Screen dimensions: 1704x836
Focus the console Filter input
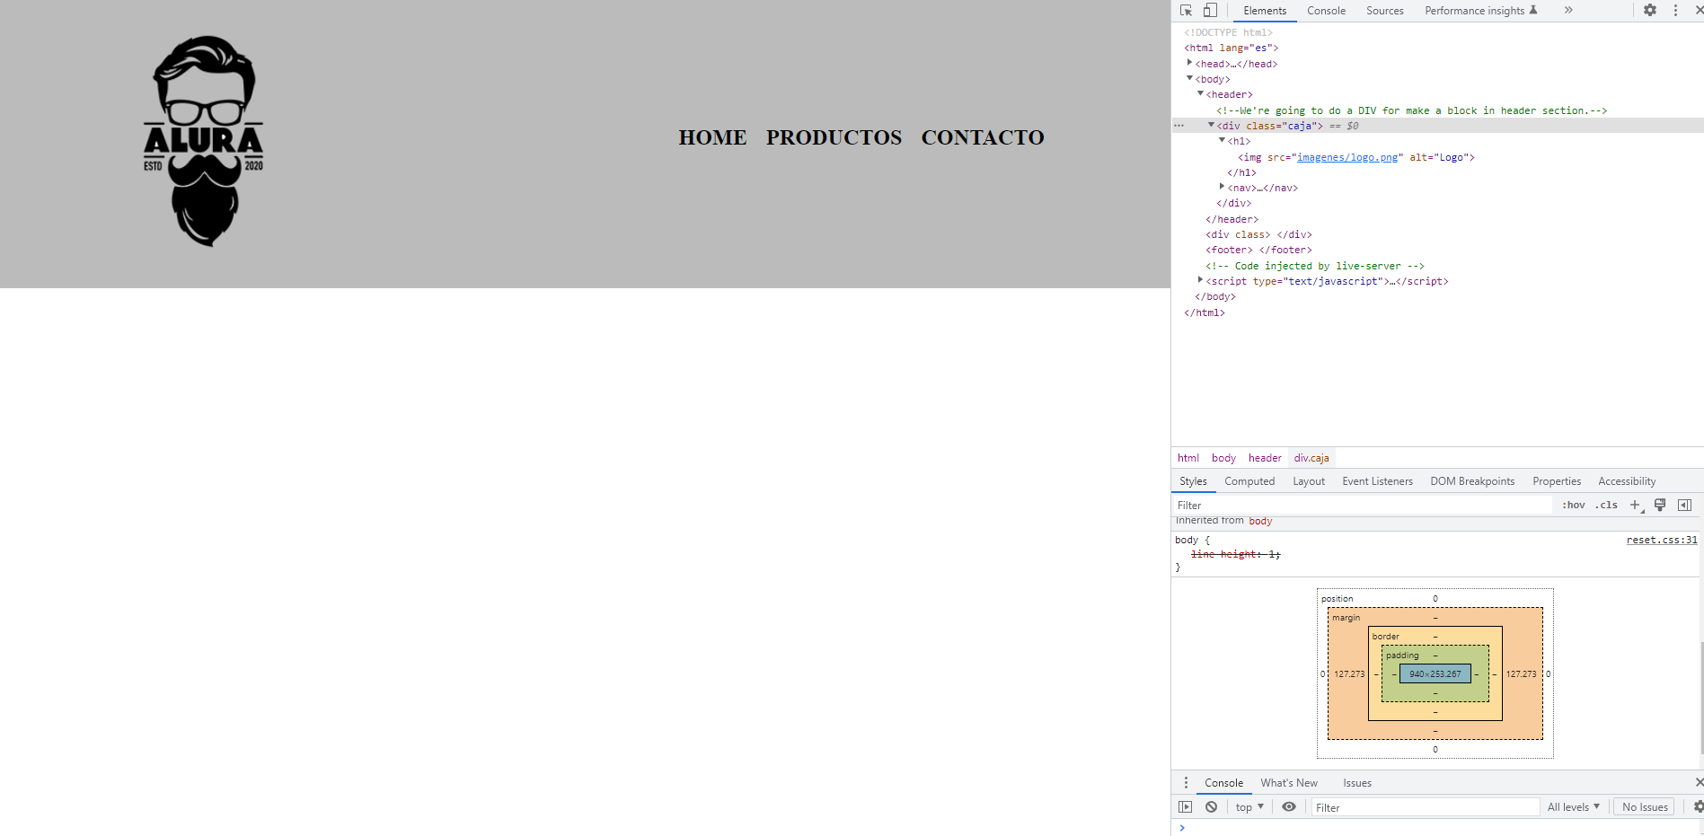(1426, 807)
